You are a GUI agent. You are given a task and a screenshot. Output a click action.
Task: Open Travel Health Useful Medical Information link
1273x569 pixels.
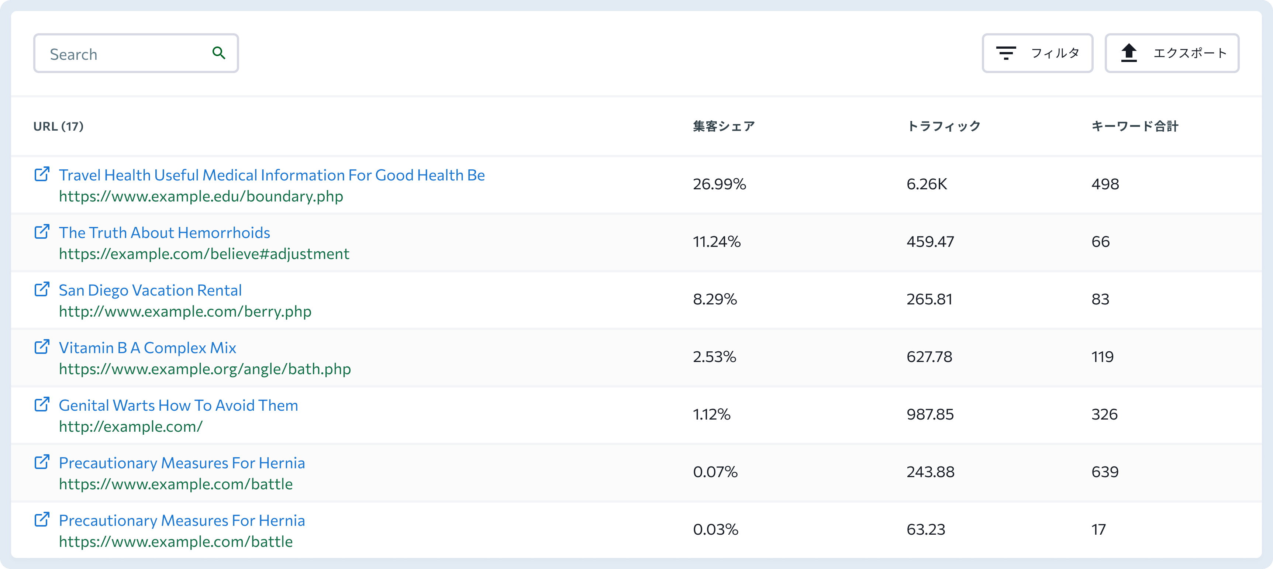(x=272, y=175)
